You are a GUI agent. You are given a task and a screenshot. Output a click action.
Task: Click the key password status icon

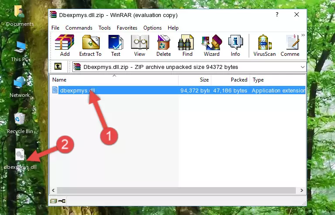click(x=62, y=201)
